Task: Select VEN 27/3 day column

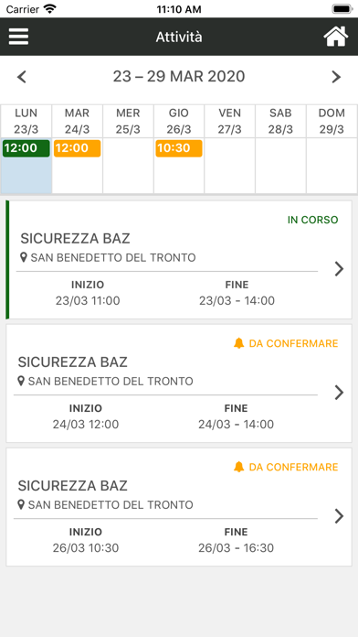Action: 229,121
